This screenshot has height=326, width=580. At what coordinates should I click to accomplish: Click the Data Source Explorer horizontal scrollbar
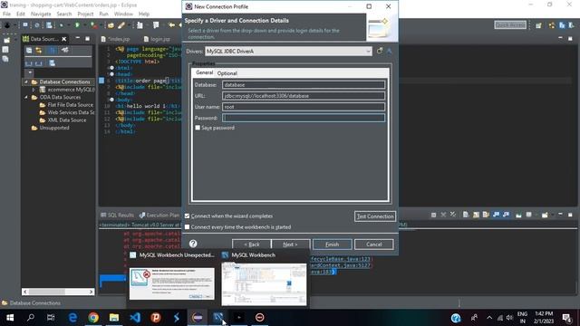[58, 292]
